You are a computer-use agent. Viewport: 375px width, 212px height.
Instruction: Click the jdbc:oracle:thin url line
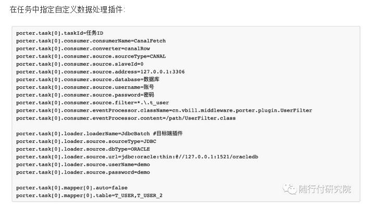click(137, 157)
